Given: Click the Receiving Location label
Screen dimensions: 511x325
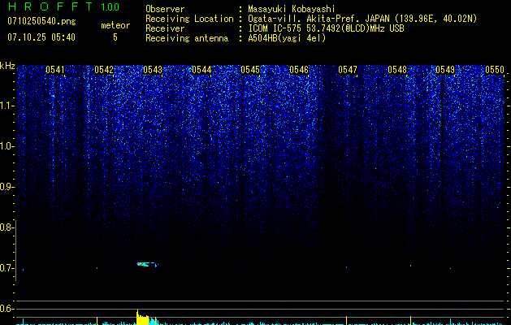Looking at the screenshot, I should [189, 19].
